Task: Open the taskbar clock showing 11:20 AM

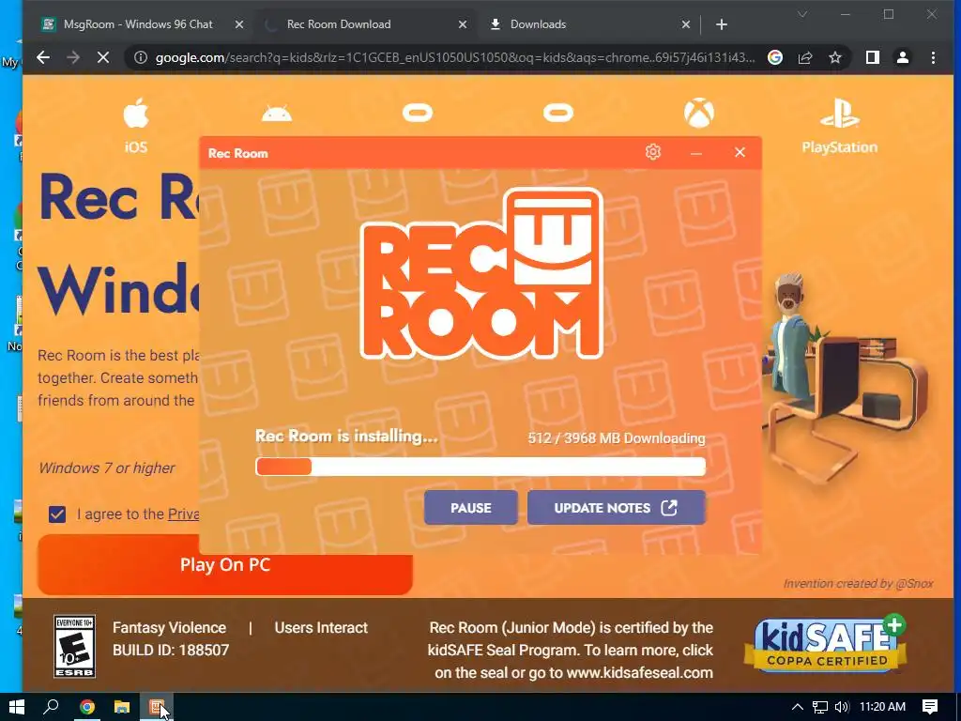Action: [x=882, y=707]
